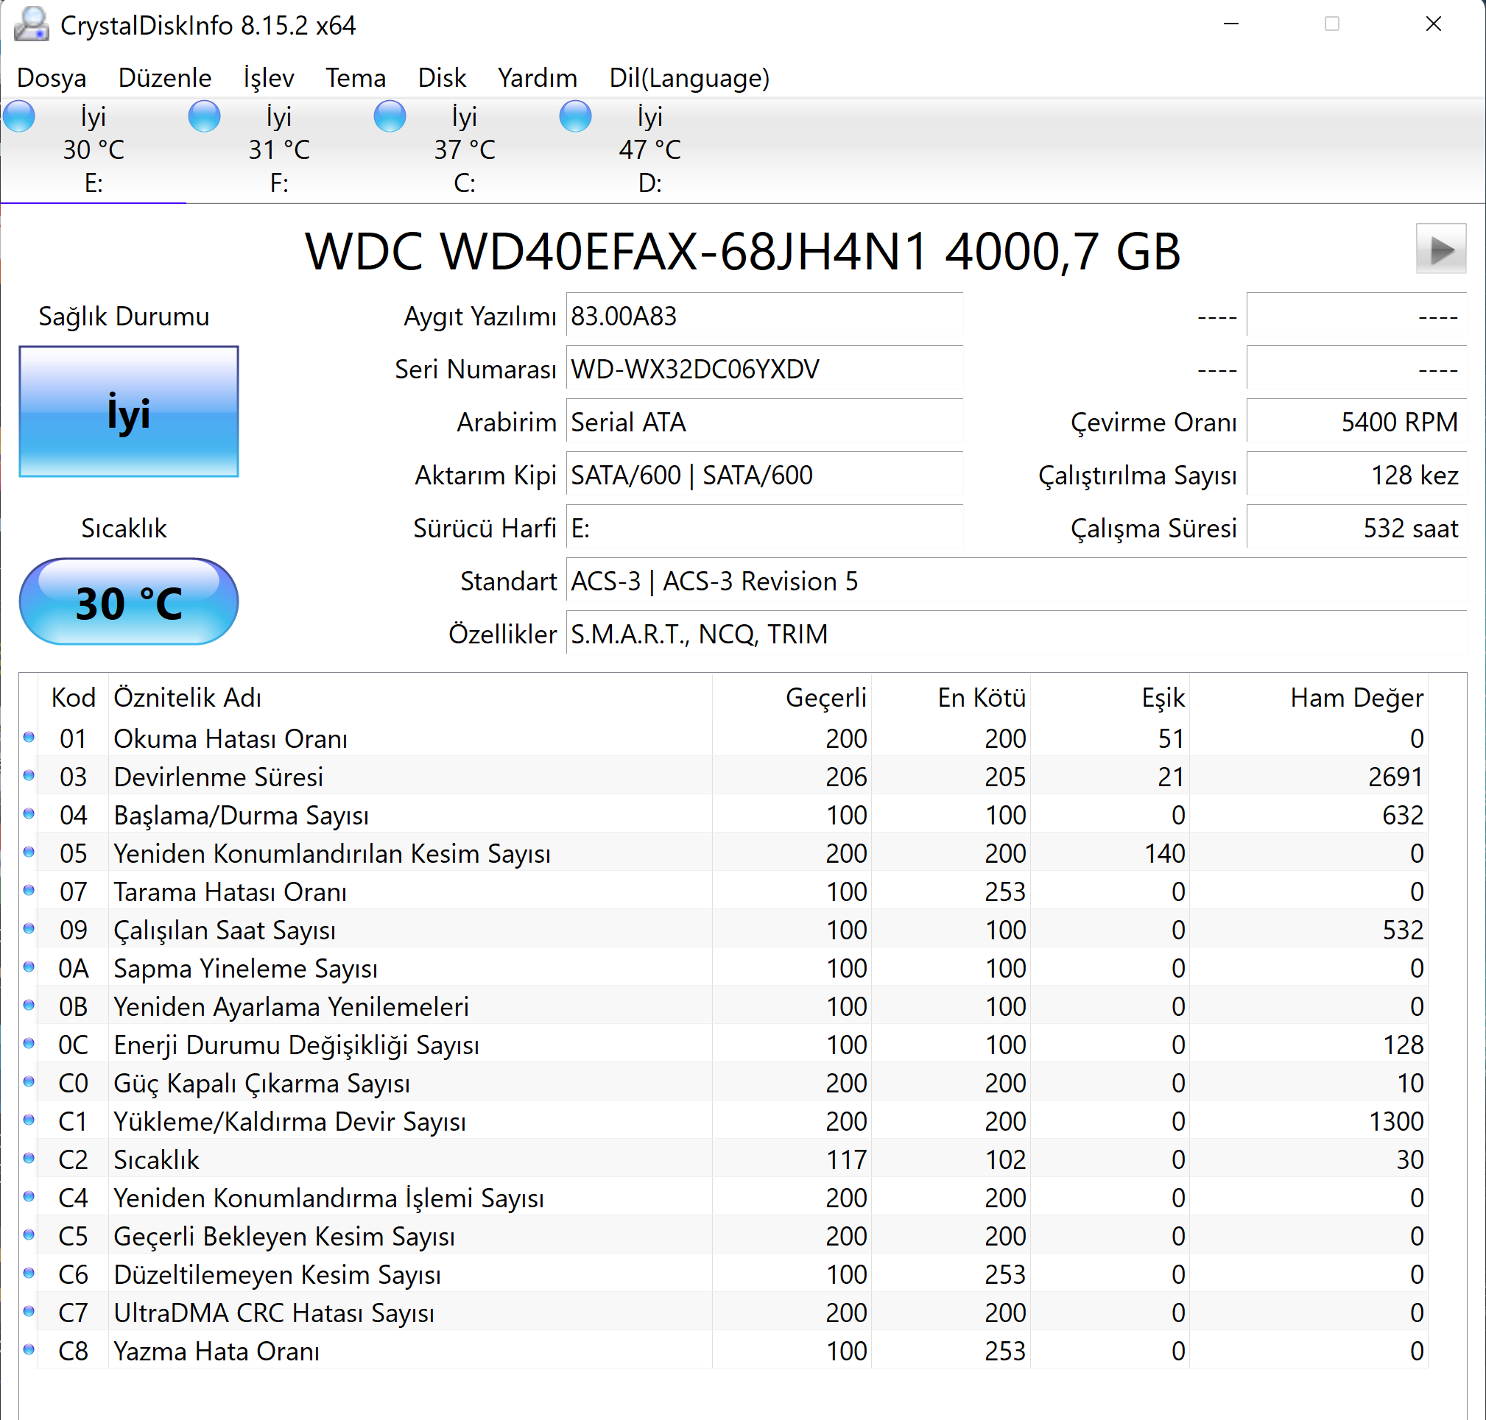
Task: Click the Ham Değer column header
Action: pyautogui.click(x=1309, y=697)
